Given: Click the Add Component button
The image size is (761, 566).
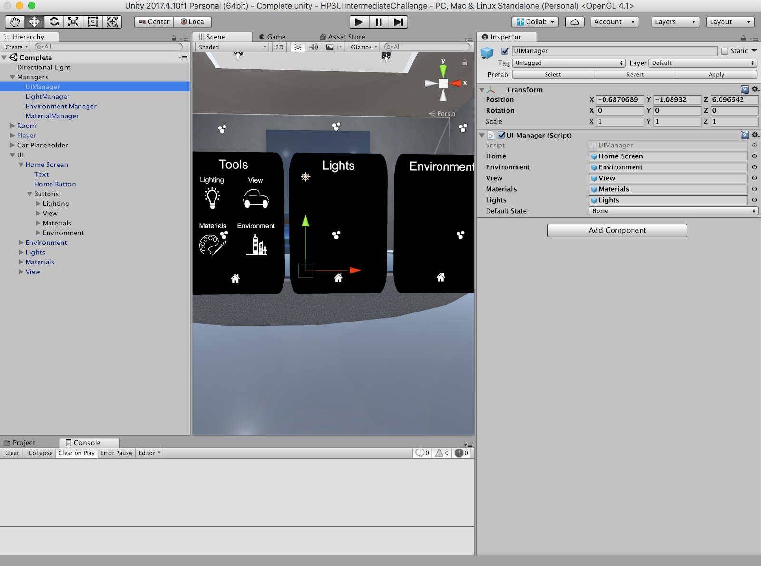Looking at the screenshot, I should click(x=617, y=231).
